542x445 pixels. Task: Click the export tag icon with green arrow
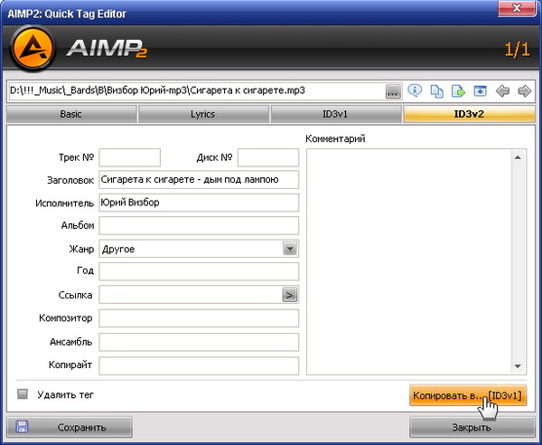click(458, 91)
